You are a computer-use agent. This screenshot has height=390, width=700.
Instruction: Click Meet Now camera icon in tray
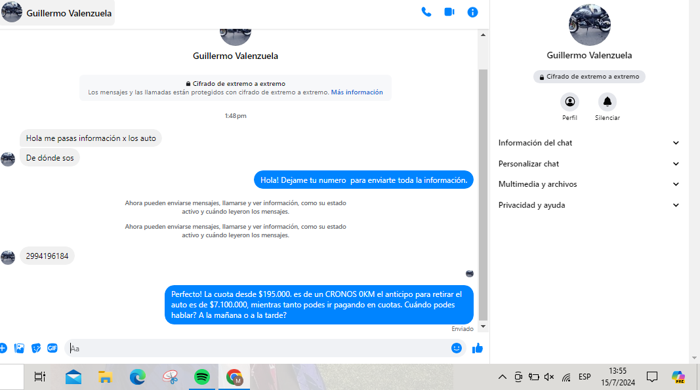click(518, 377)
